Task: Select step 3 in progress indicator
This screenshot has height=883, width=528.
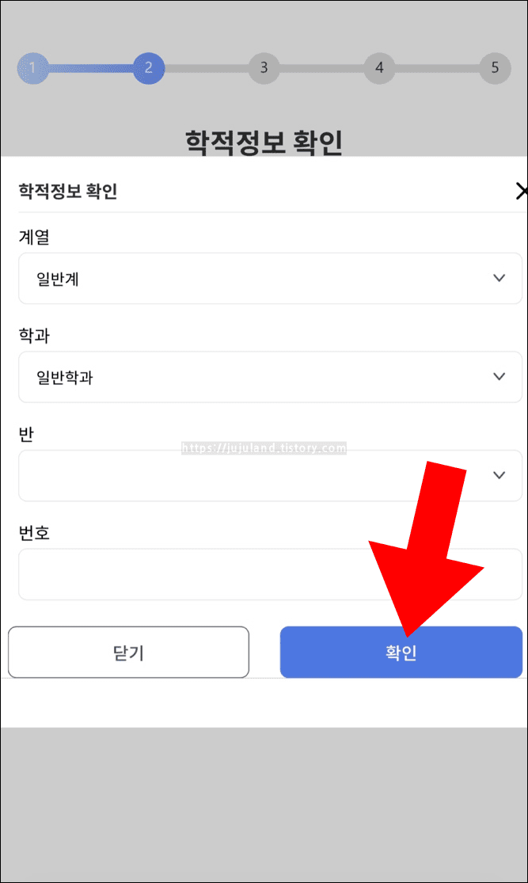Action: pyautogui.click(x=264, y=68)
